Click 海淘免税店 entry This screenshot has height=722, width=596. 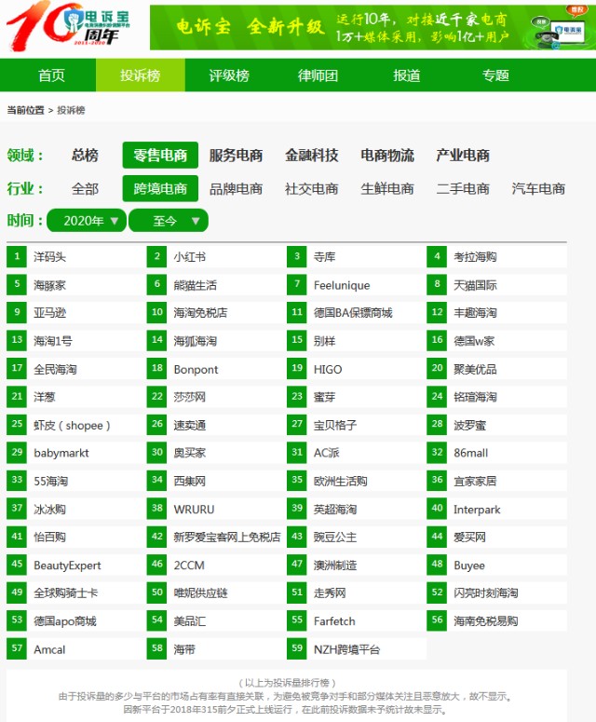(x=216, y=313)
